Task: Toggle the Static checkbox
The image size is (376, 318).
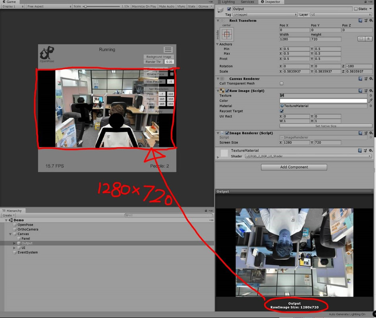Action: point(356,9)
